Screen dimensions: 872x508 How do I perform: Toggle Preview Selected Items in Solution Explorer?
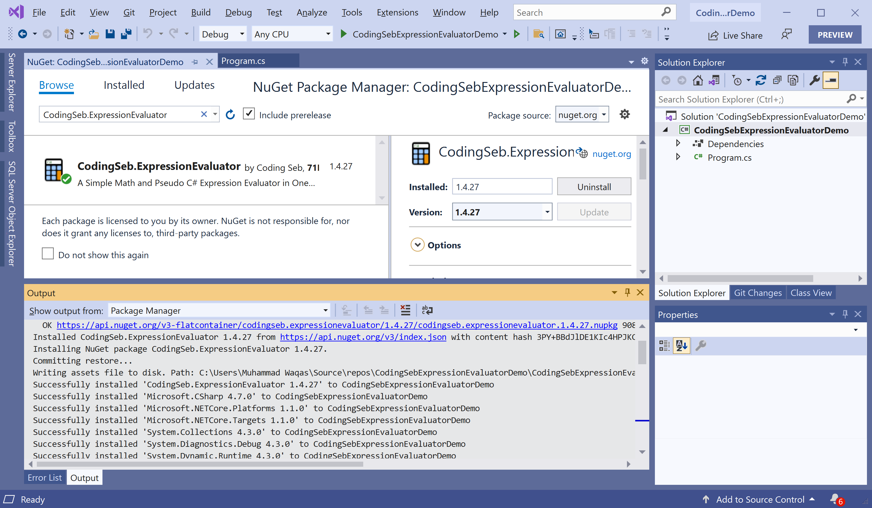click(831, 80)
